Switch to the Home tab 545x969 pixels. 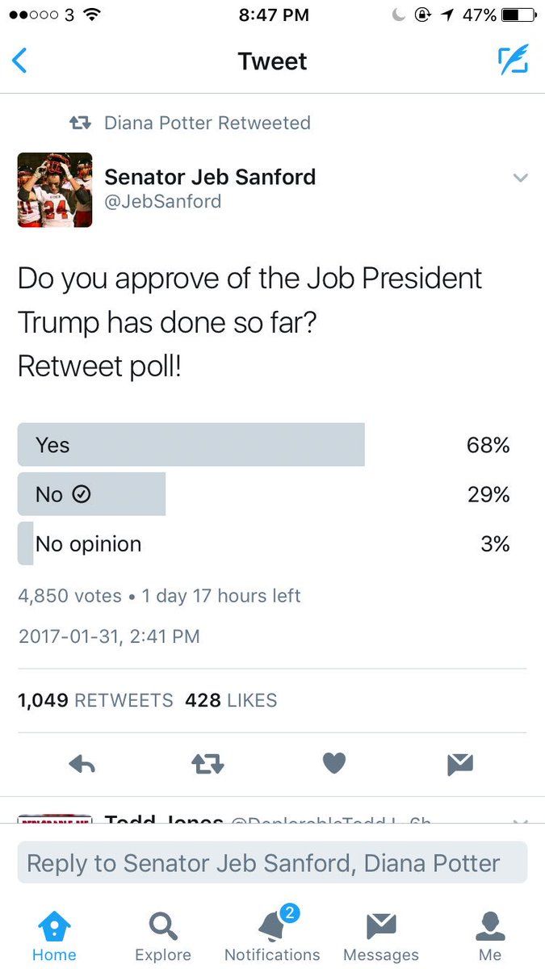tap(54, 937)
